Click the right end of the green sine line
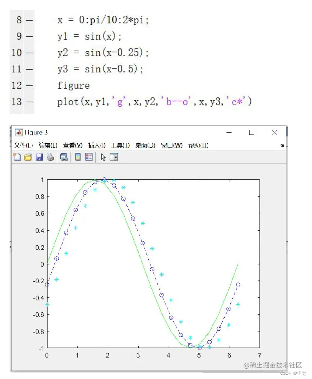 tap(238, 264)
